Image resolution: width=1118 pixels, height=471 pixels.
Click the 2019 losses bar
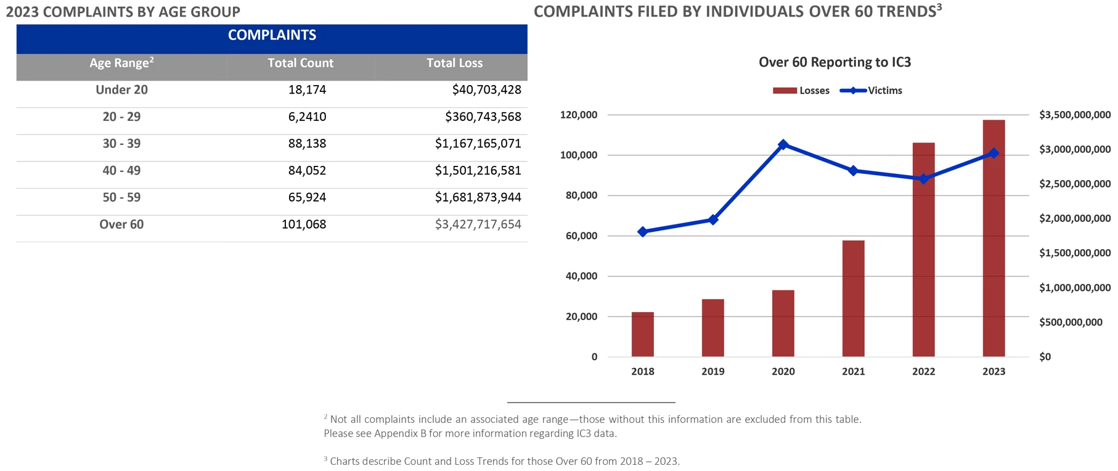(x=713, y=328)
